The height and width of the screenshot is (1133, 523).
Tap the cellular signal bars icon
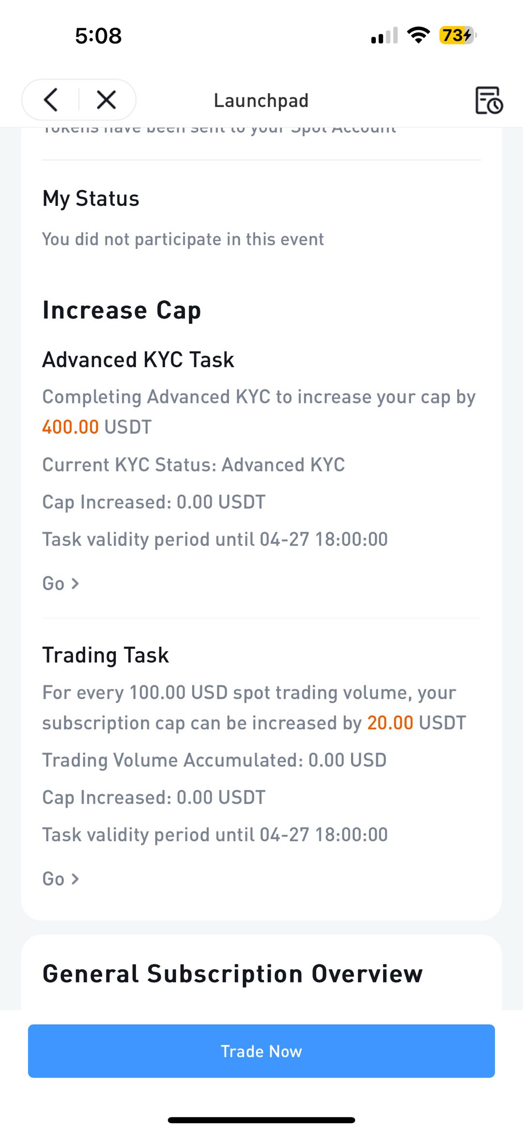pyautogui.click(x=385, y=35)
